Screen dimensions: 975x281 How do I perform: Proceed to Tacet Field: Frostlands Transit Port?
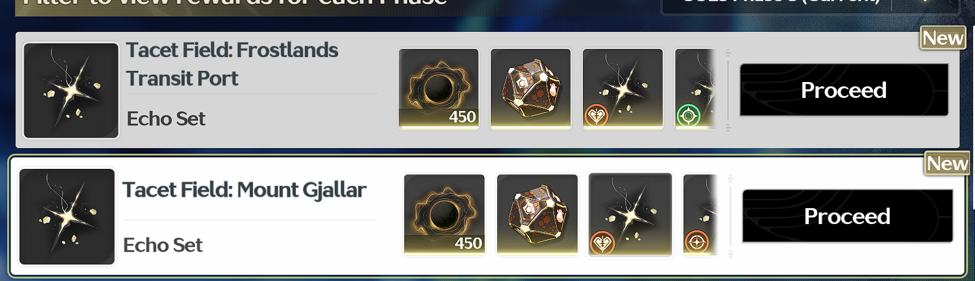844,90
